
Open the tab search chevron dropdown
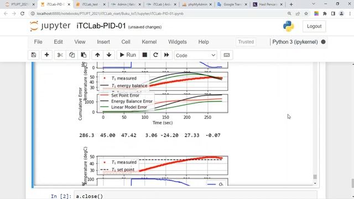314,4
